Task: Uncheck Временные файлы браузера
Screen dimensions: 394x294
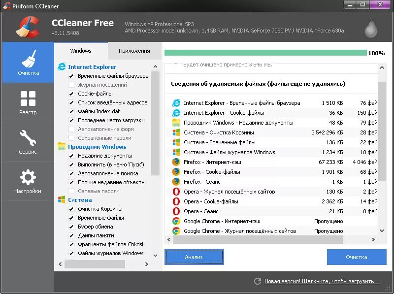Action: pos(71,76)
